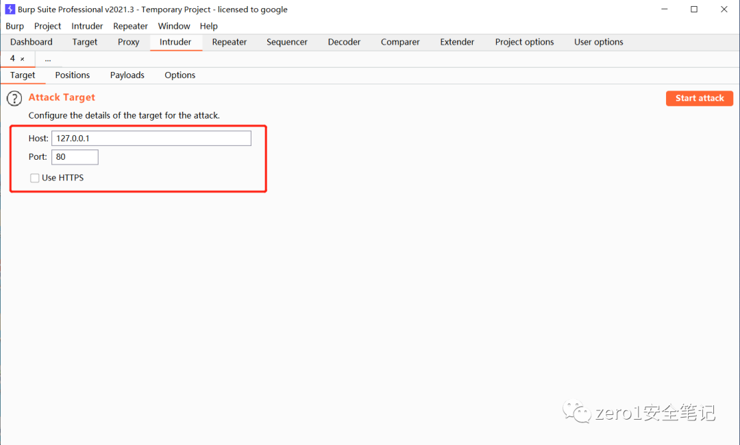Go to the Extender tab

coord(457,42)
